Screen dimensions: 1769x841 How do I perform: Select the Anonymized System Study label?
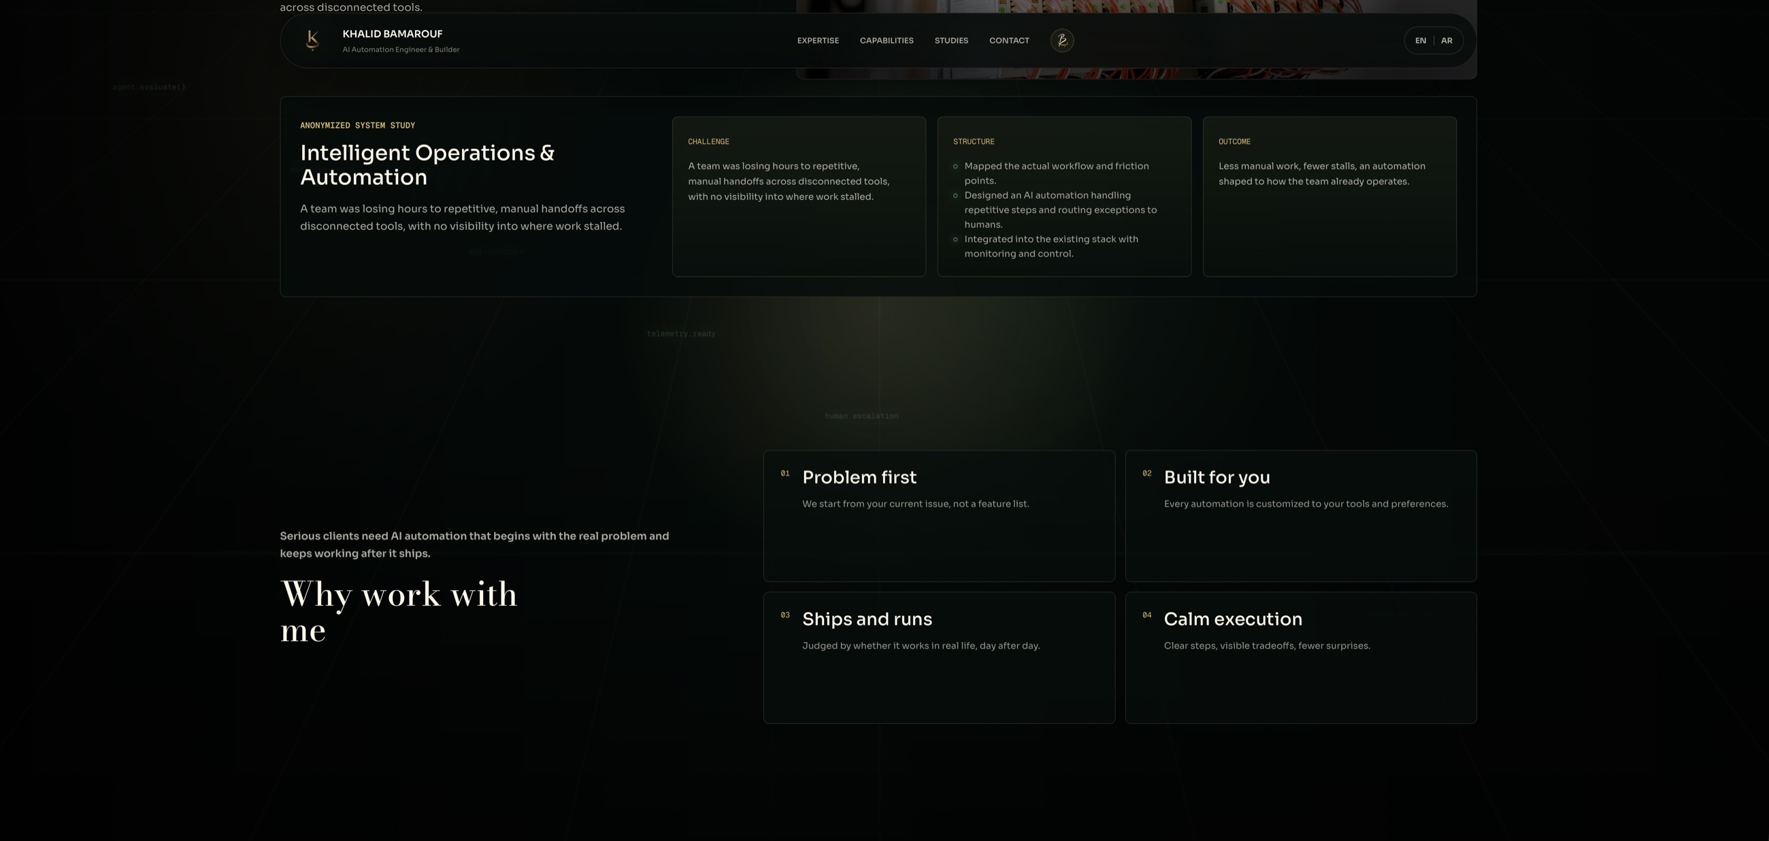[x=357, y=126]
